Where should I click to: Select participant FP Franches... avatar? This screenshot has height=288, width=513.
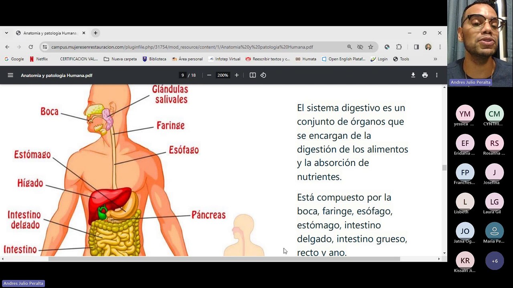point(465,172)
